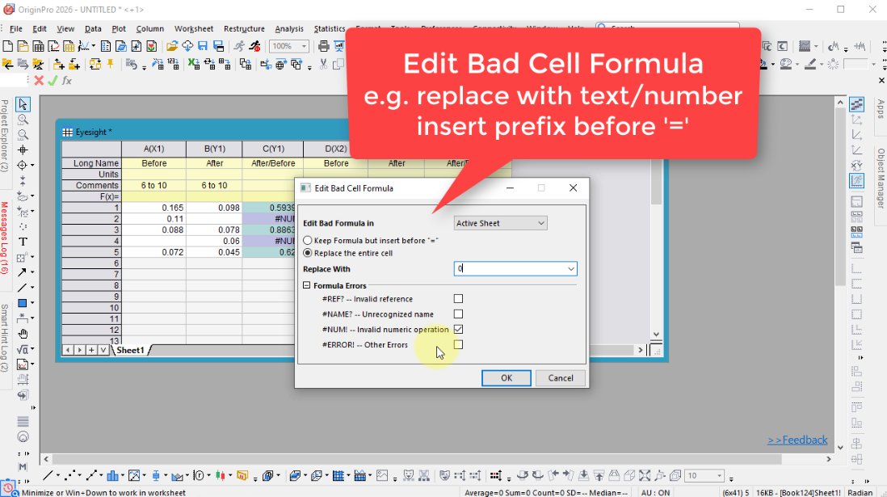The height and width of the screenshot is (497, 887).
Task: Open the Analysis menu
Action: (289, 28)
